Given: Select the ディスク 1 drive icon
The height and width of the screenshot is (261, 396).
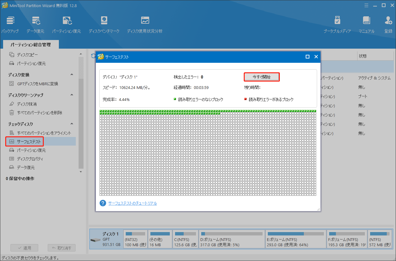Looking at the screenshot, I should tap(96, 240).
